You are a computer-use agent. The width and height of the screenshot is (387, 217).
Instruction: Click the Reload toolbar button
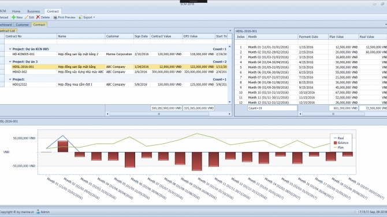pyautogui.click(x=4, y=17)
